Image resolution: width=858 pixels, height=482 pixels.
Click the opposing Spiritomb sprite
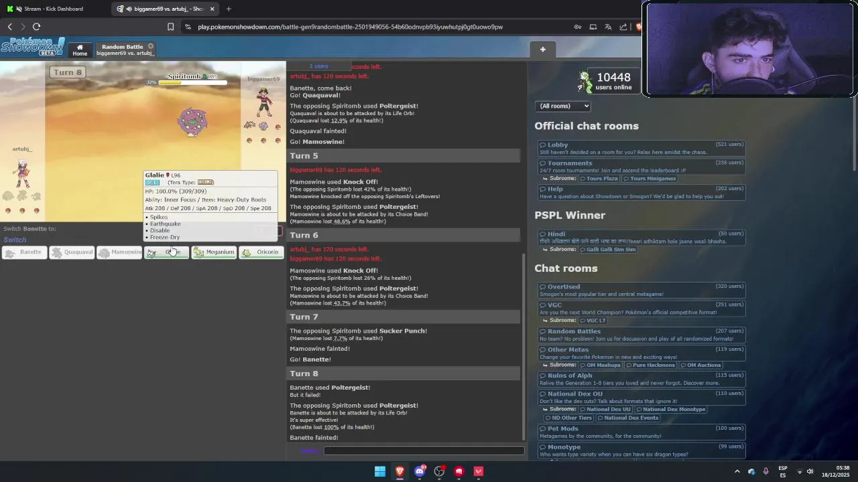(192, 121)
